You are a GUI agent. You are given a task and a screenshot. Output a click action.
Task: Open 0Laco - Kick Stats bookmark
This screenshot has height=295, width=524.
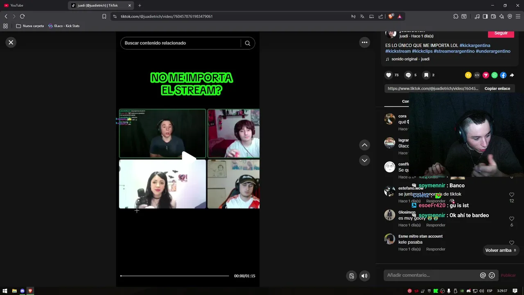[x=64, y=26]
